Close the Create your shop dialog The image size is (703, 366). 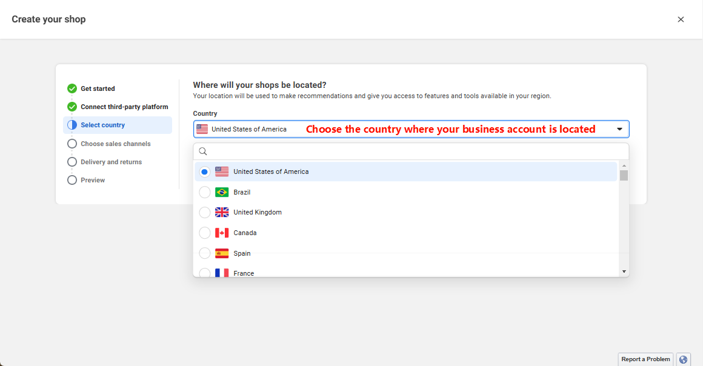point(681,19)
